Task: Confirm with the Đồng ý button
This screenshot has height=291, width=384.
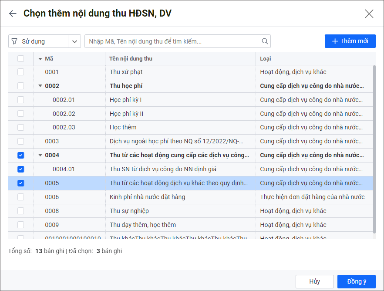Action: point(356,281)
